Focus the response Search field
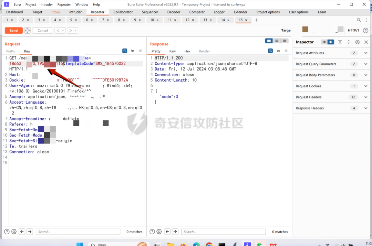Viewport: 372px width, 246px height. 224,232
